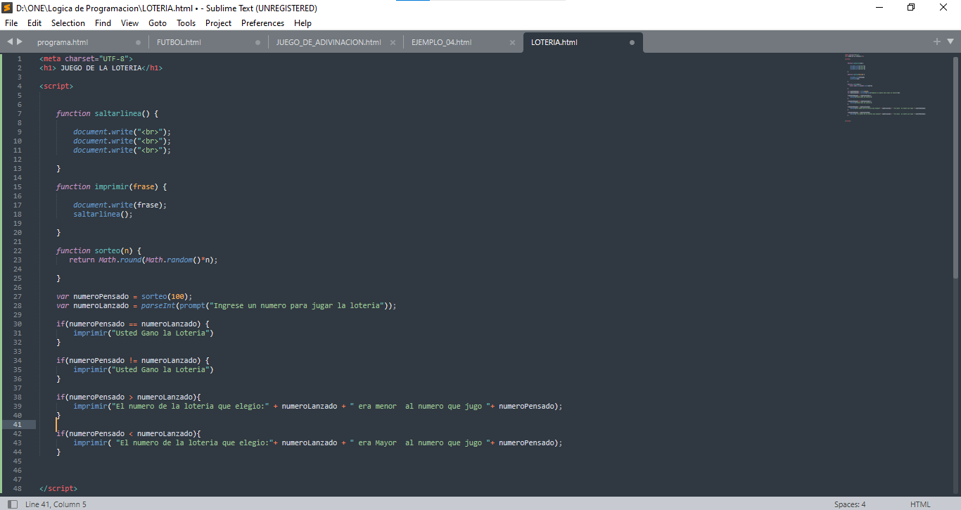The height and width of the screenshot is (510, 961).
Task: Open the View menu
Action: [129, 23]
